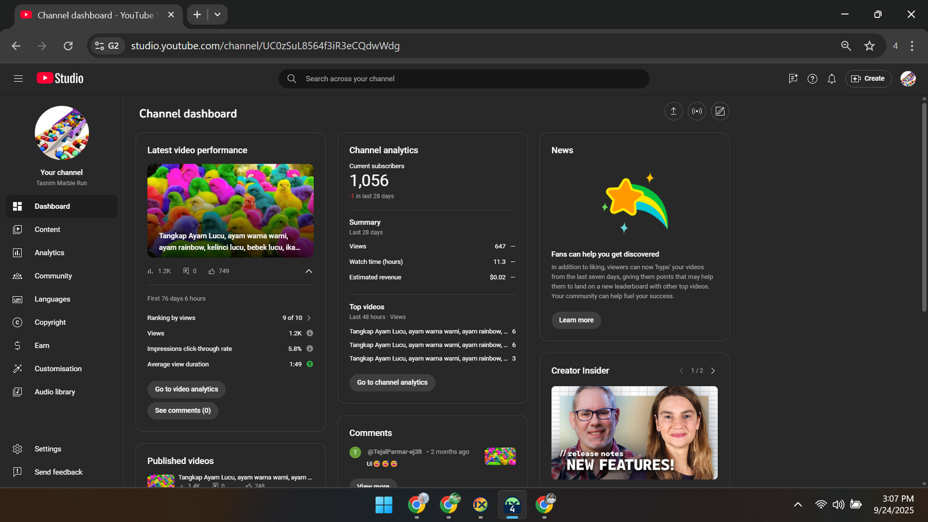
Task: Click the Go live broadcast icon
Action: pyautogui.click(x=697, y=111)
